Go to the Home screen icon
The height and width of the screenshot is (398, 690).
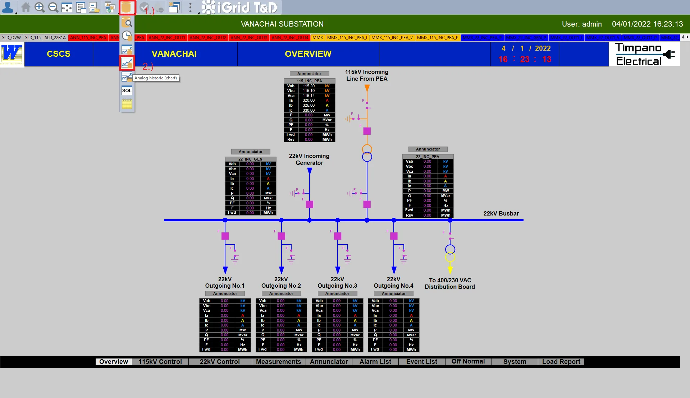[x=26, y=7]
